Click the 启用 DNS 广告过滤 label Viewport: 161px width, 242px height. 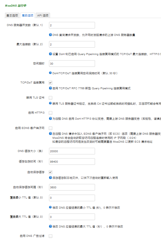click(32, 236)
